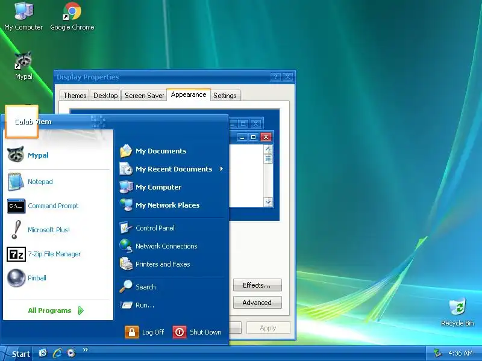This screenshot has height=361, width=482.
Task: Click the Apply button
Action: 268,328
